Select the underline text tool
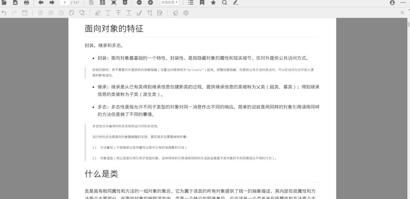 point(108,13)
